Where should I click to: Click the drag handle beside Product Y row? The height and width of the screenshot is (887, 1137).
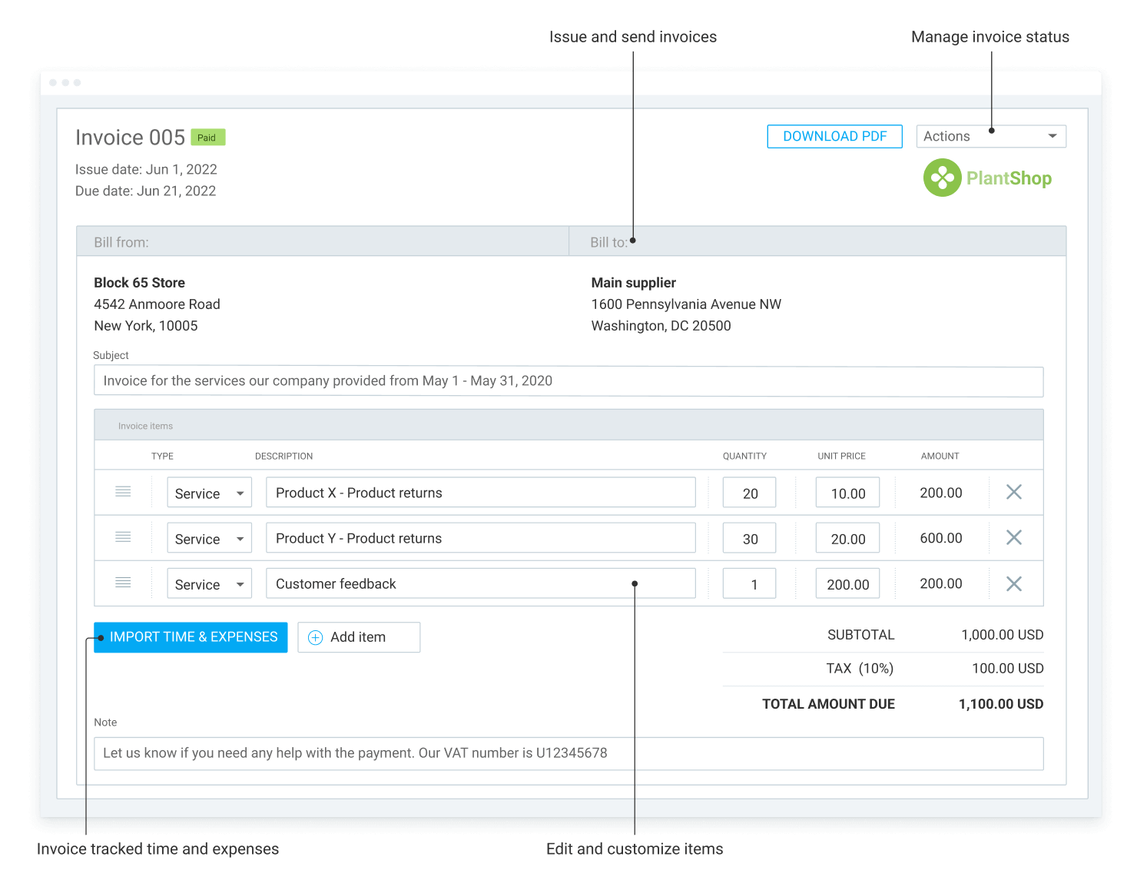pos(123,537)
